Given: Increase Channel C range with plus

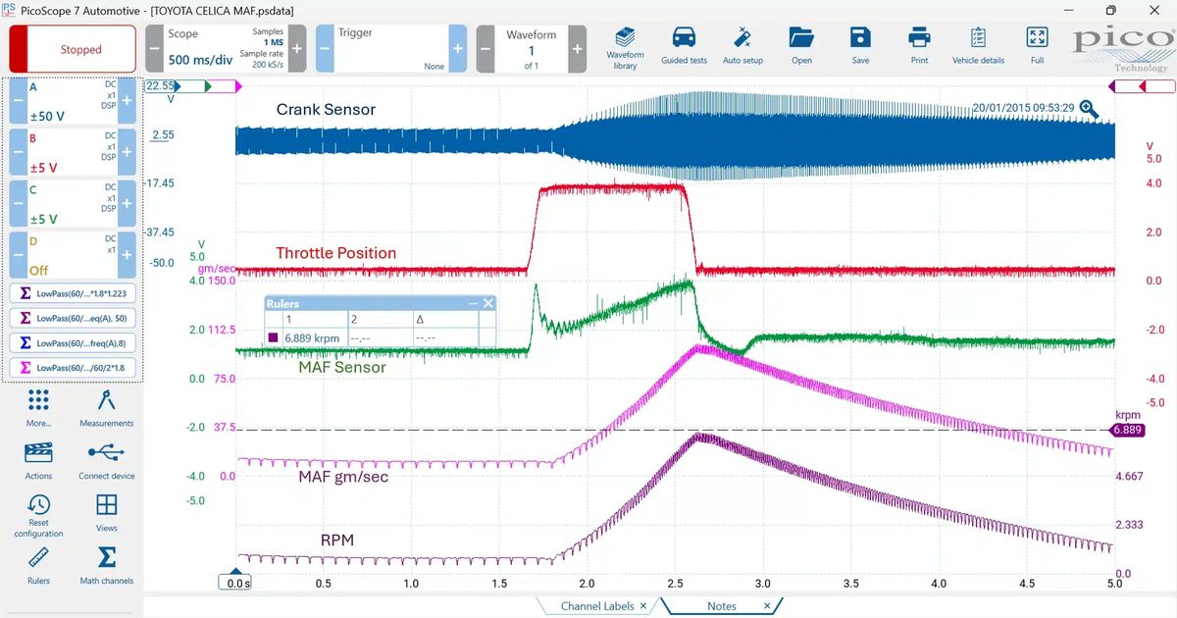Looking at the screenshot, I should pos(127,204).
